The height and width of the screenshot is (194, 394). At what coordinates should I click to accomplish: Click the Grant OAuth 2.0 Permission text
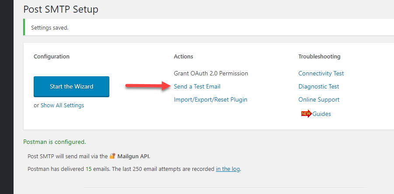click(x=211, y=73)
